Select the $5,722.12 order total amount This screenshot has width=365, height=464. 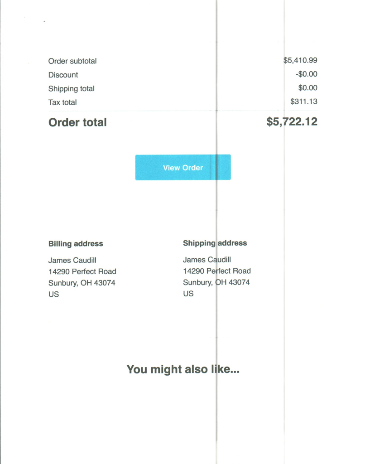point(292,121)
